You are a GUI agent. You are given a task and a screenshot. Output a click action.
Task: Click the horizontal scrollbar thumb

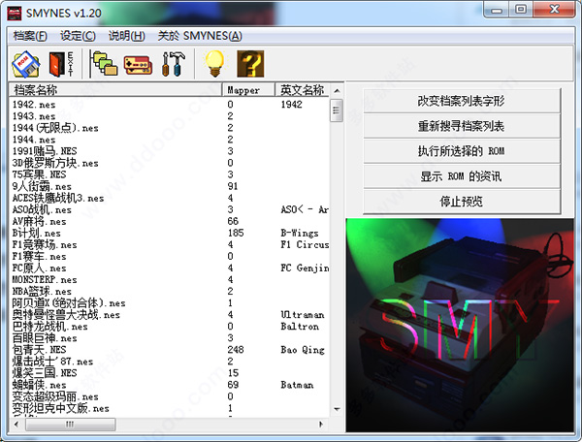(70, 425)
